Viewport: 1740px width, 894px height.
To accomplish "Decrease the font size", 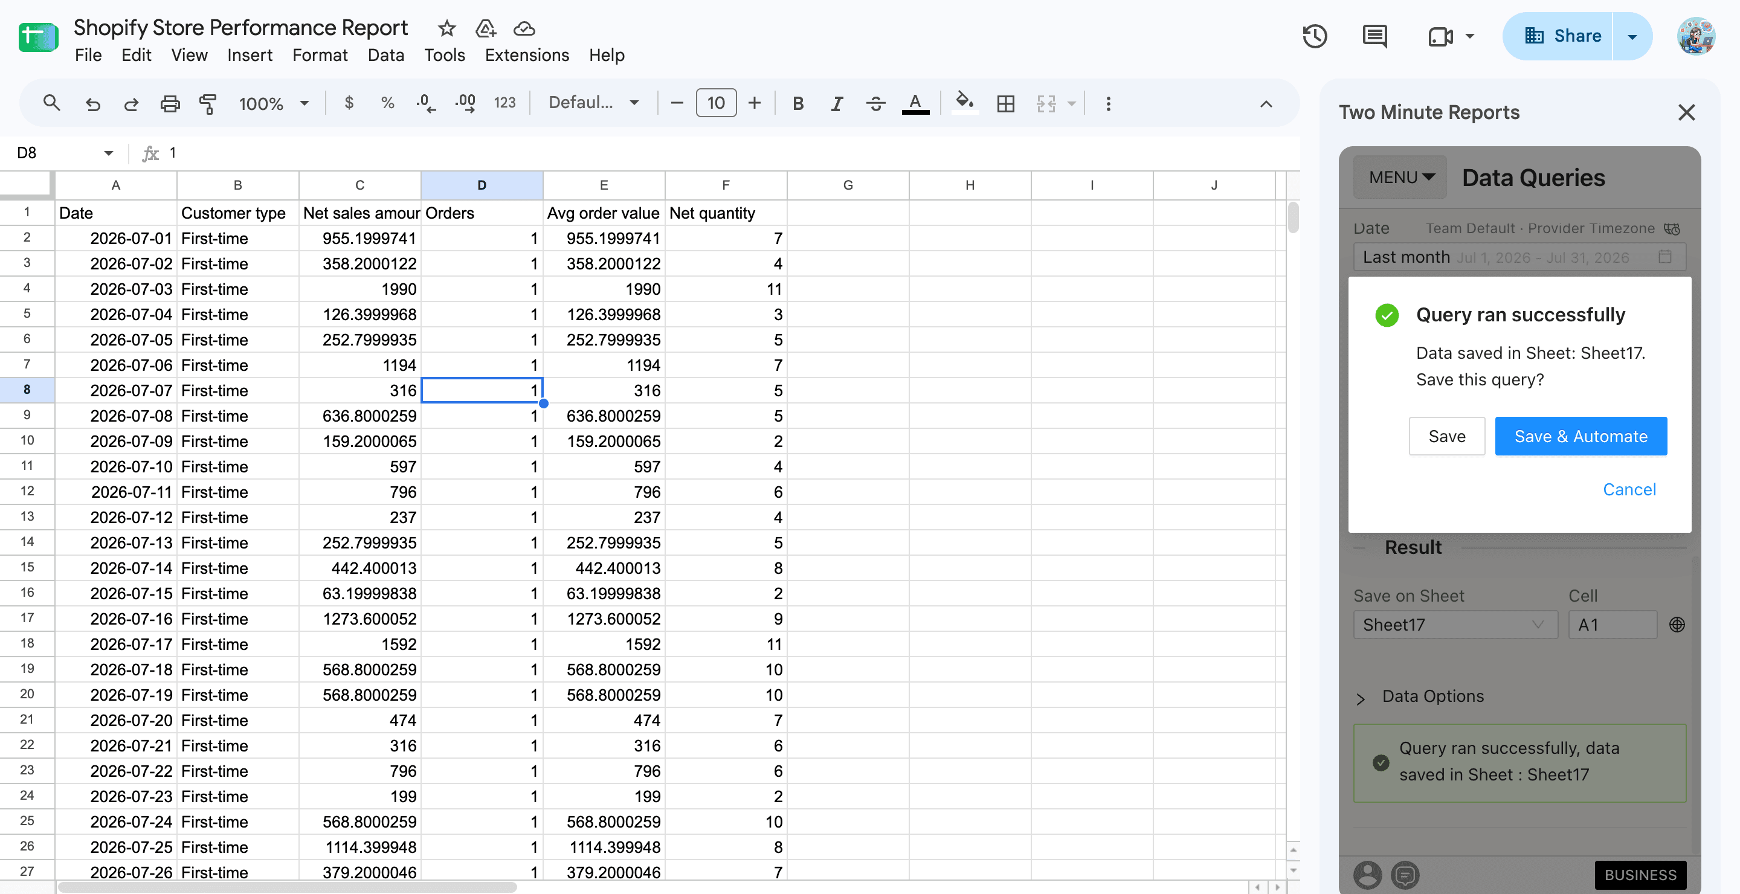I will [x=677, y=103].
